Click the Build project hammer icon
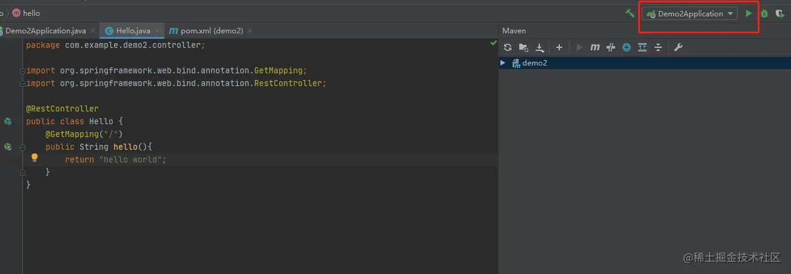 pos(630,13)
